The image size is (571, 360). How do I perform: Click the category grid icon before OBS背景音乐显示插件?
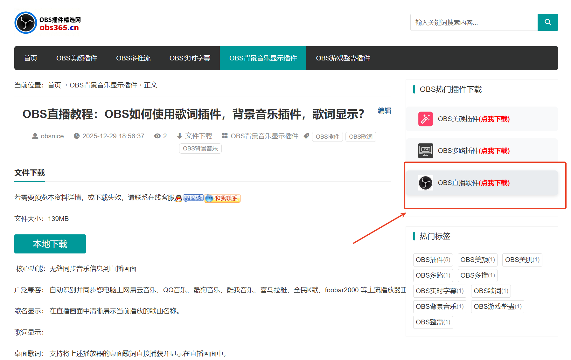coord(225,136)
